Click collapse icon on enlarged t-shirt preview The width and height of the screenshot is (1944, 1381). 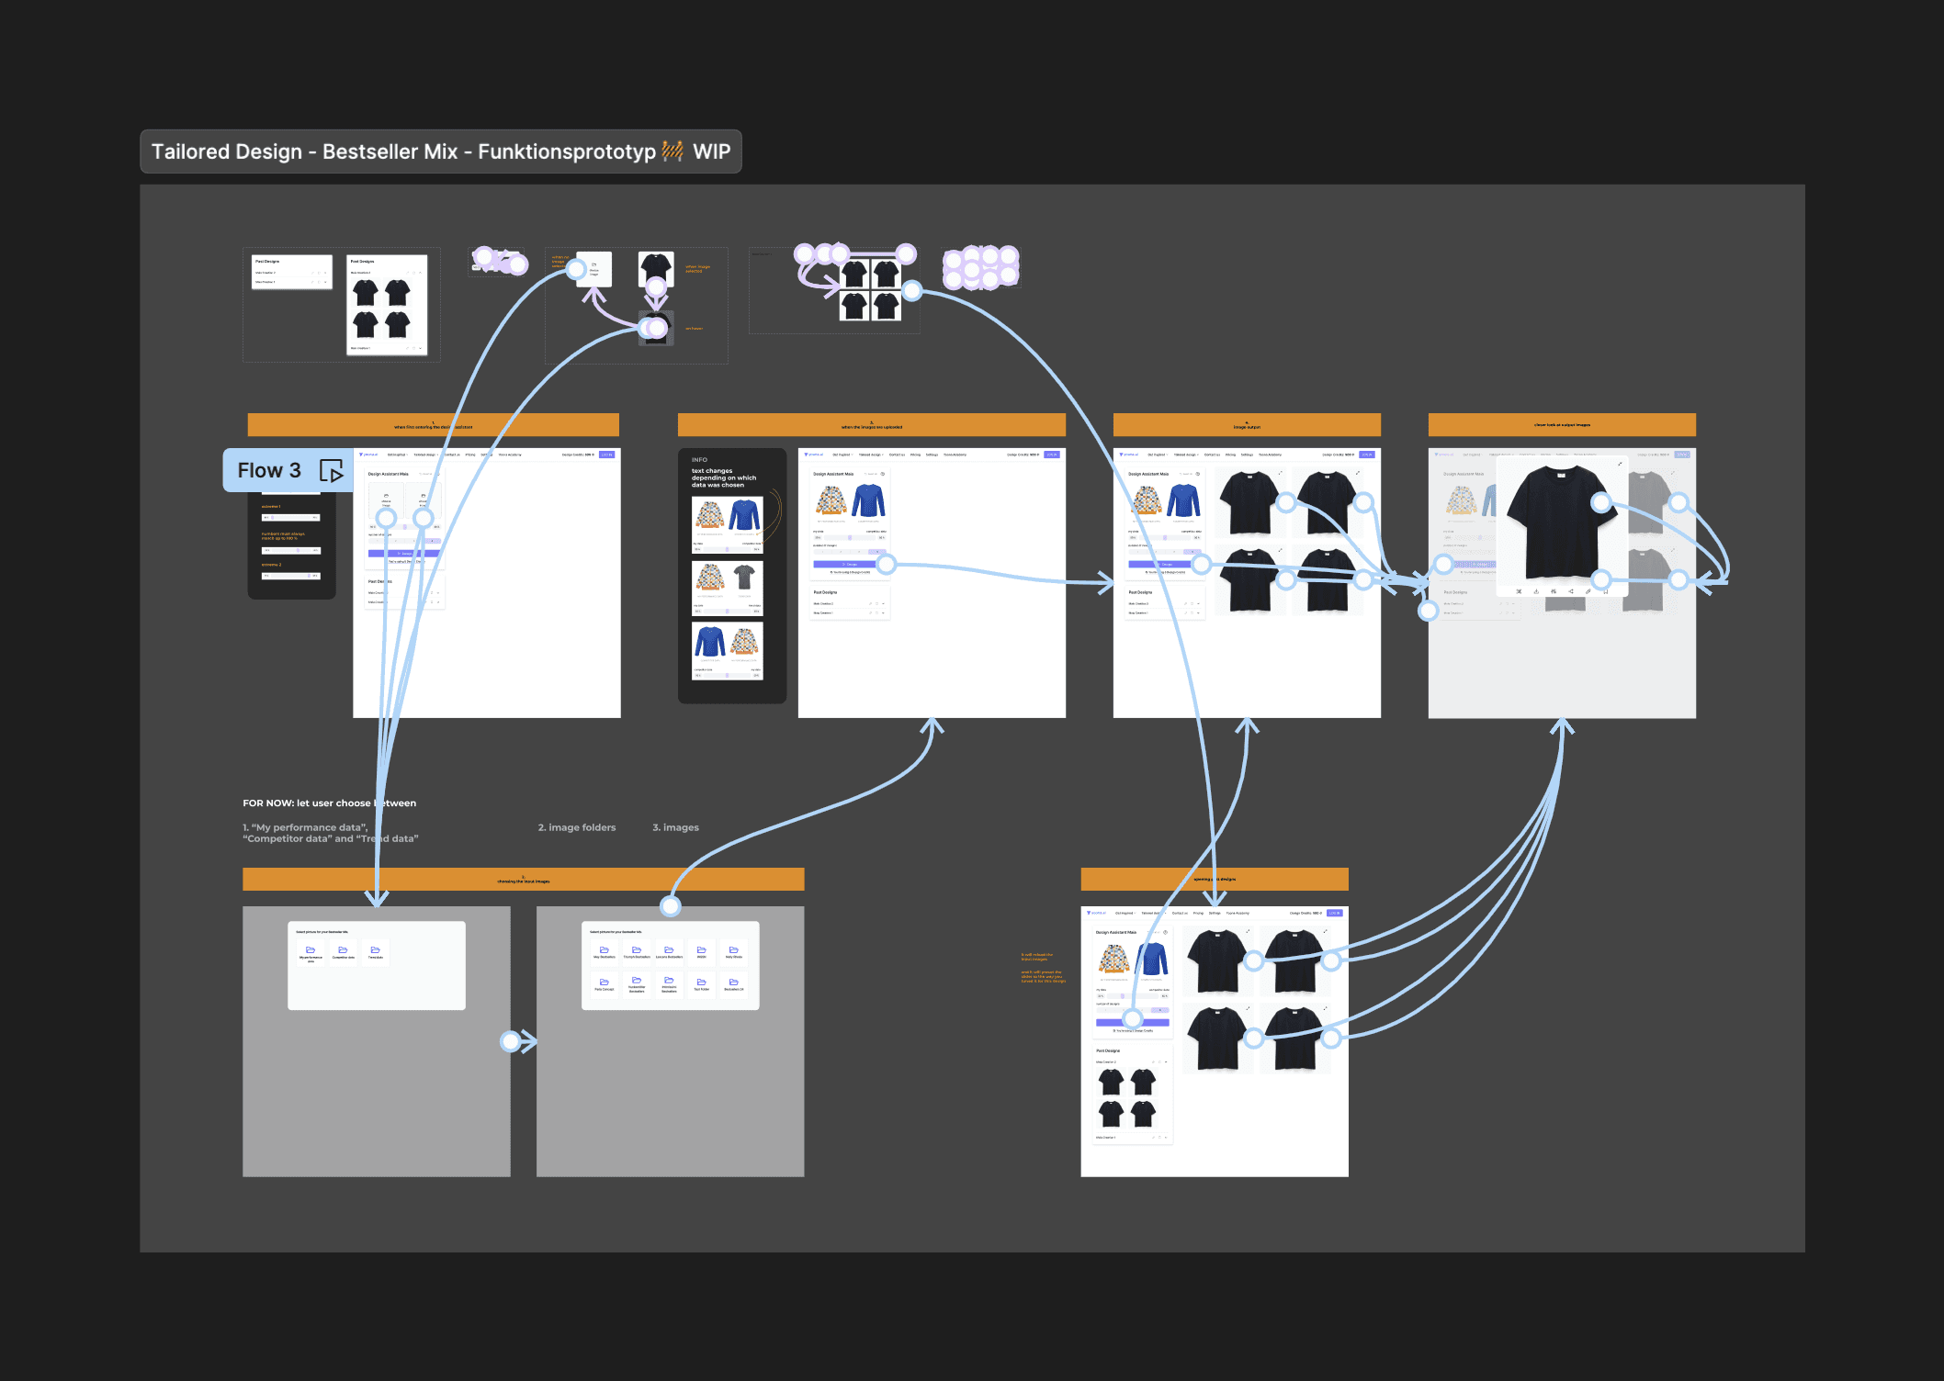(x=1620, y=464)
